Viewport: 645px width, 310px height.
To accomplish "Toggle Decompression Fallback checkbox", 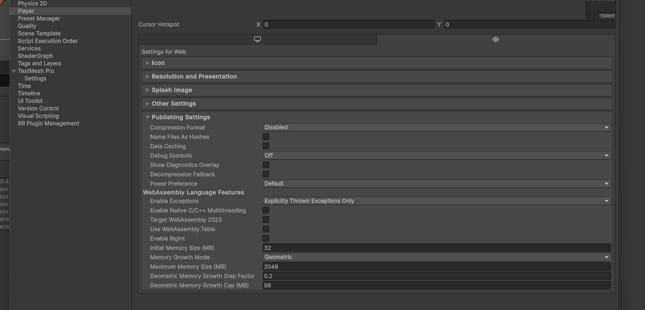I will coord(266,174).
